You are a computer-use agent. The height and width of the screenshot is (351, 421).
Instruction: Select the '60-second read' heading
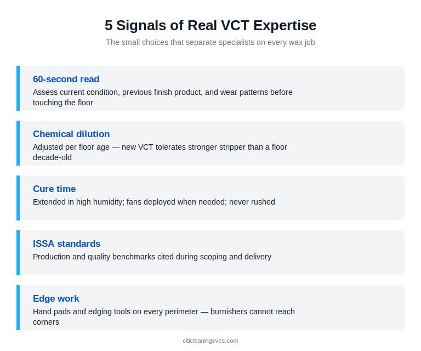66,79
